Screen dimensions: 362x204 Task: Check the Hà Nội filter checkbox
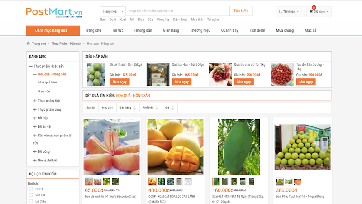pos(31,189)
